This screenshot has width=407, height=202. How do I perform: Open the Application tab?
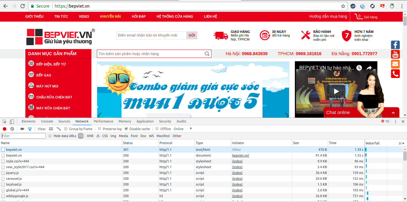pos(145,121)
